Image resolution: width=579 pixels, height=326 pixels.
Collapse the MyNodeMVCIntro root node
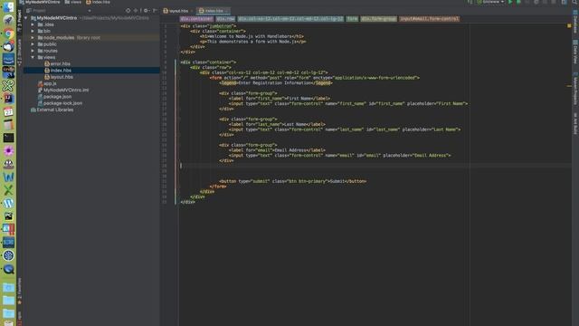pyautogui.click(x=26, y=18)
